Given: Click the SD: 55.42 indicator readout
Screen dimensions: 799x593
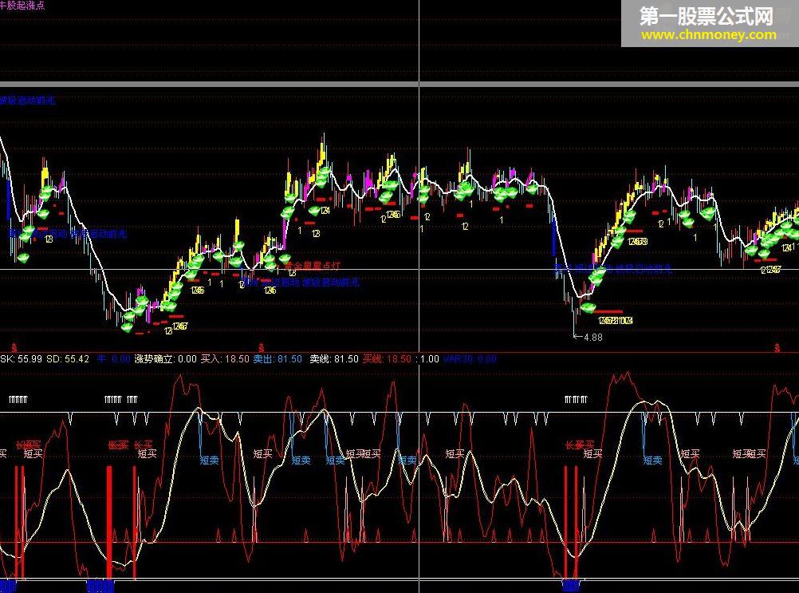Looking at the screenshot, I should point(68,359).
